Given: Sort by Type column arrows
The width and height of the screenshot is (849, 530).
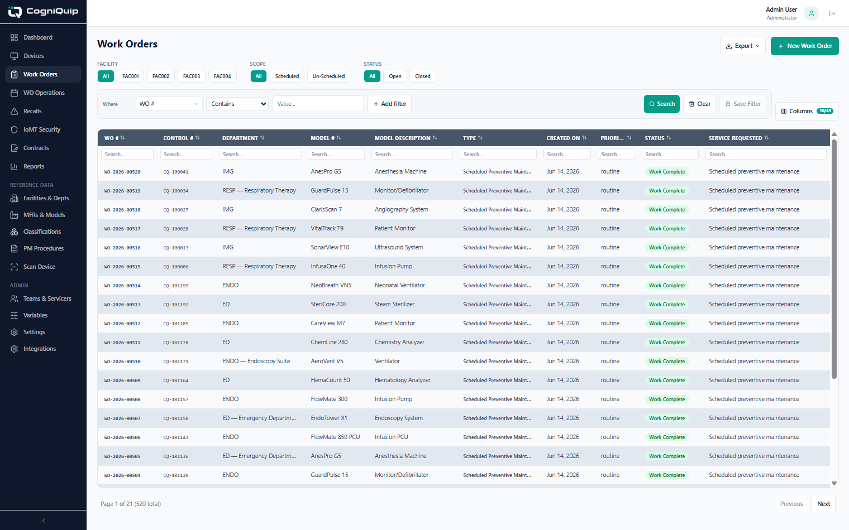Looking at the screenshot, I should pyautogui.click(x=480, y=138).
